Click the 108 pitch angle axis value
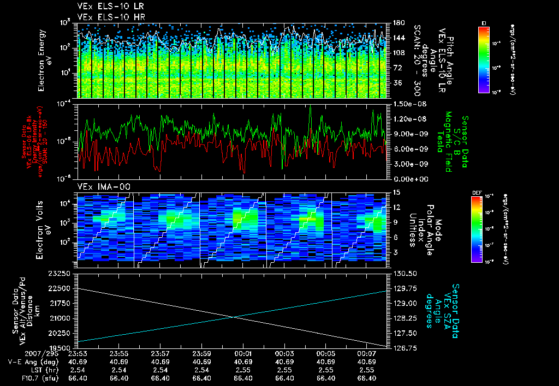This screenshot has height=386, width=559. pos(399,53)
